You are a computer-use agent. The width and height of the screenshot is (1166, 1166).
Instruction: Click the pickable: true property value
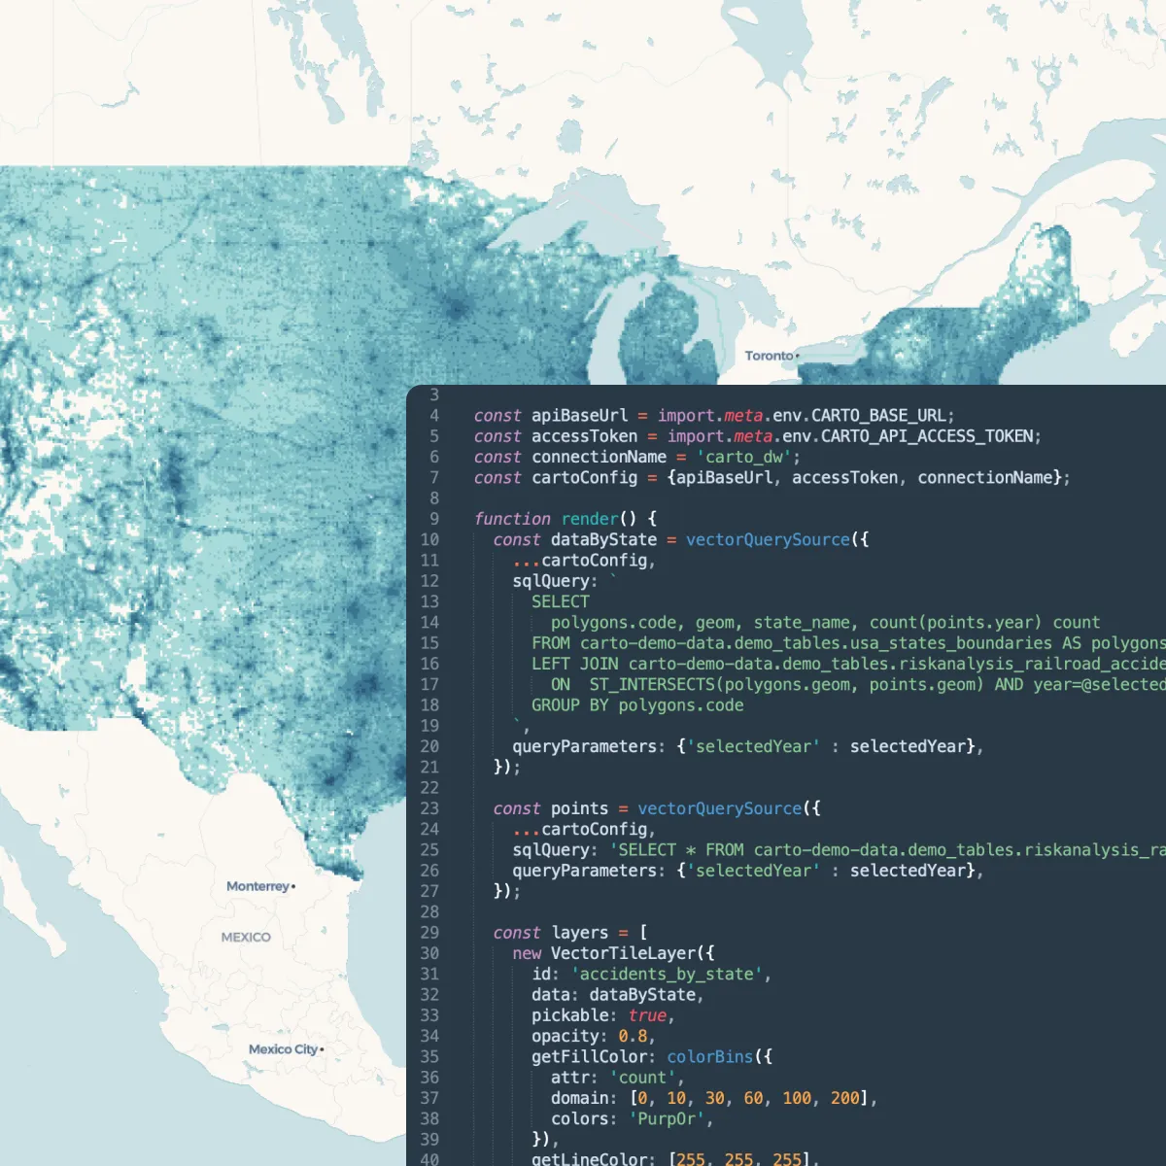point(647,1015)
